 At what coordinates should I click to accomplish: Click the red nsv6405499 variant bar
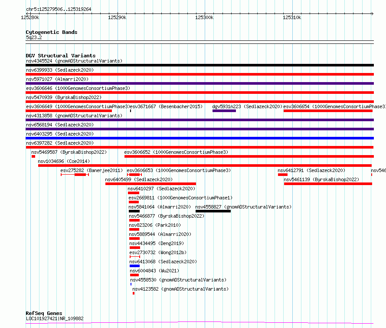pyautogui.click(x=150, y=184)
